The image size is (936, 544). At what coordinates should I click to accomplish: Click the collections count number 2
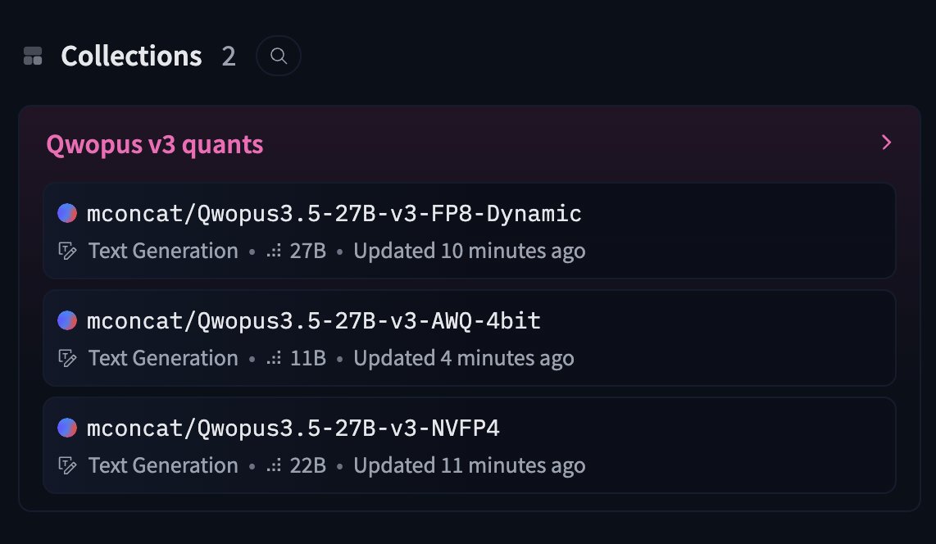[x=229, y=57]
